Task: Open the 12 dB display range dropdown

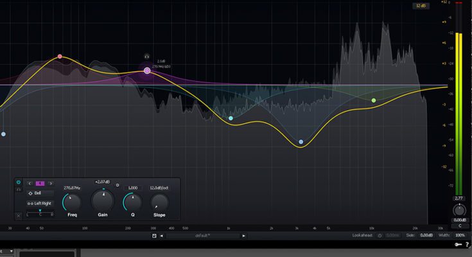Action: [x=422, y=6]
